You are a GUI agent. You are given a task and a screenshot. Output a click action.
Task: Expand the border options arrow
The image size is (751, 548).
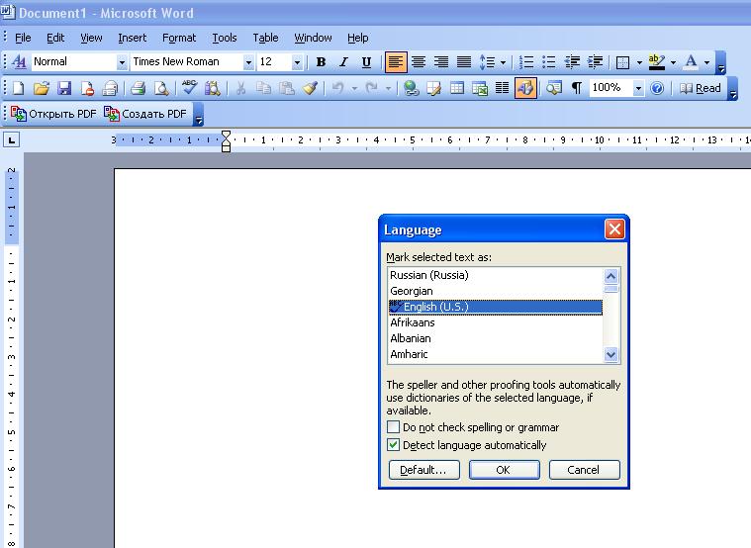(639, 62)
